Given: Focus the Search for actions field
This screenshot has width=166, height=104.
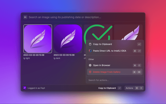Looking at the screenshot, I should coord(115,80).
